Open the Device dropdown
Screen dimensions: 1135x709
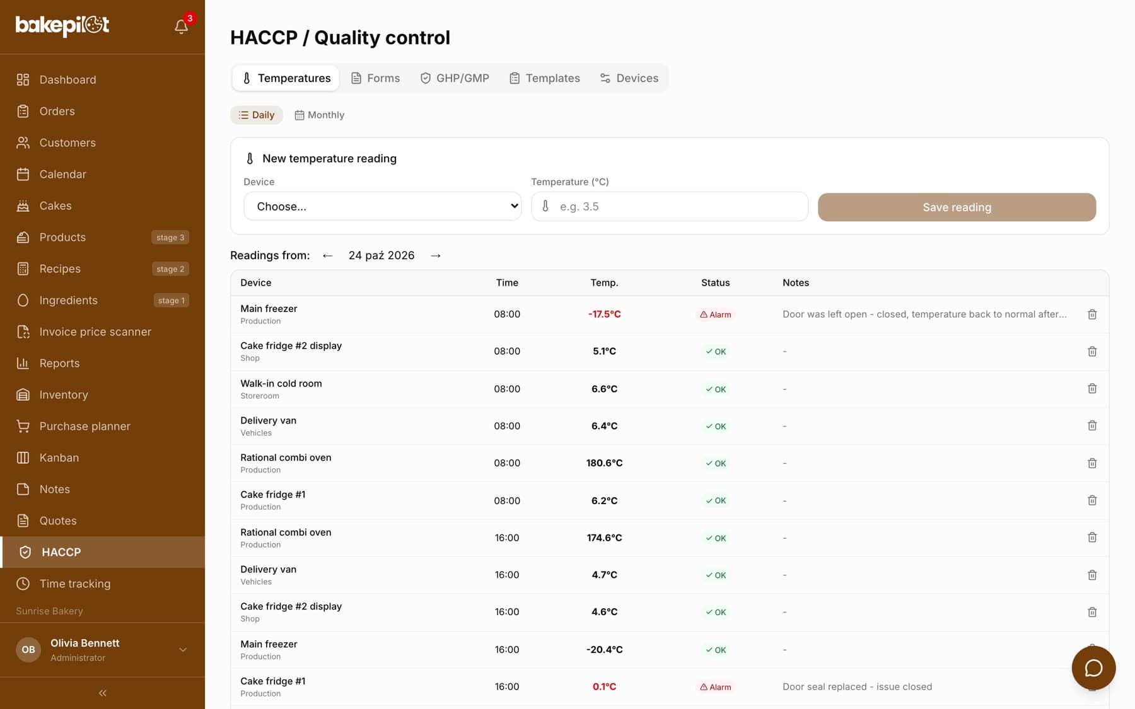[x=382, y=206]
